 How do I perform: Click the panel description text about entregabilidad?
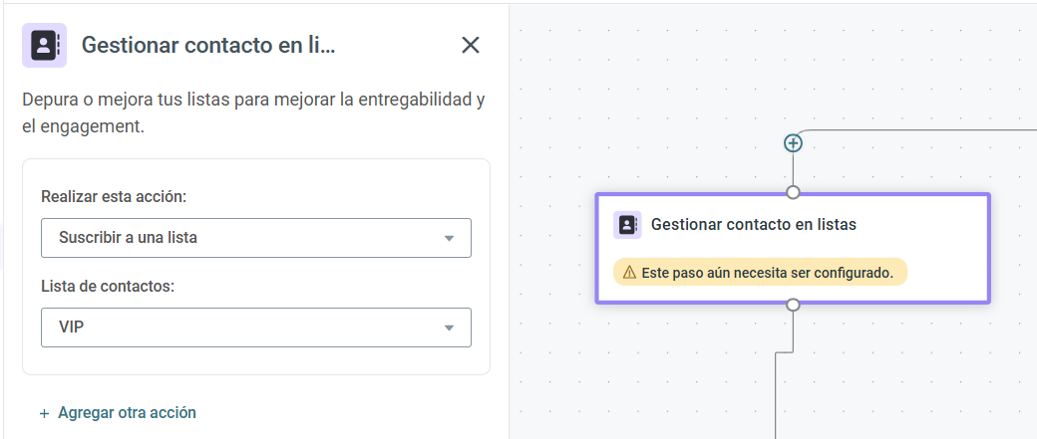254,113
